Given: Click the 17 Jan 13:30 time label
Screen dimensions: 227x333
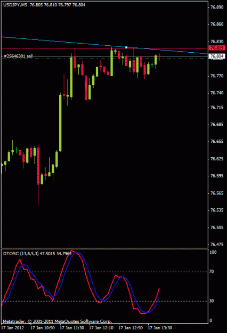Looking at the screenshot, I should [160, 328].
